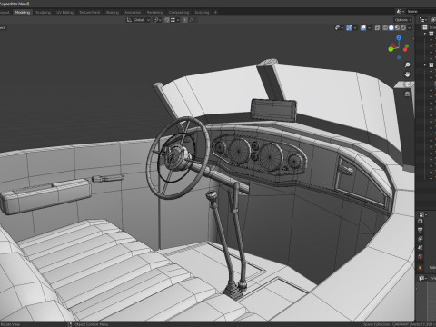The height and width of the screenshot is (327, 436).
Task: Open the Scene properties tab
Action: coord(421,248)
